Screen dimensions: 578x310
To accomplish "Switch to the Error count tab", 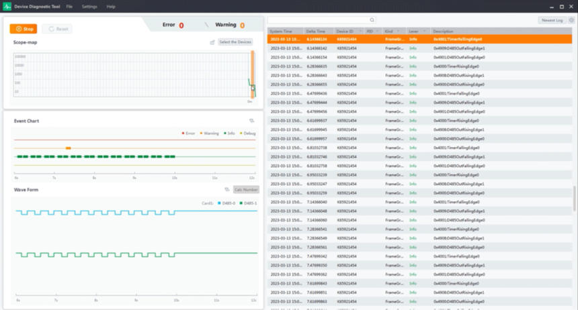I will tap(173, 25).
